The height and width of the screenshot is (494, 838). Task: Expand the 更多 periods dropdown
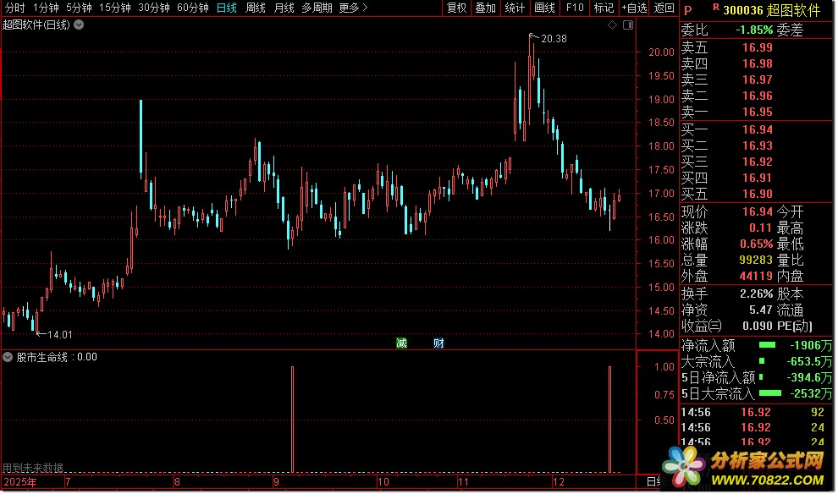click(x=353, y=8)
